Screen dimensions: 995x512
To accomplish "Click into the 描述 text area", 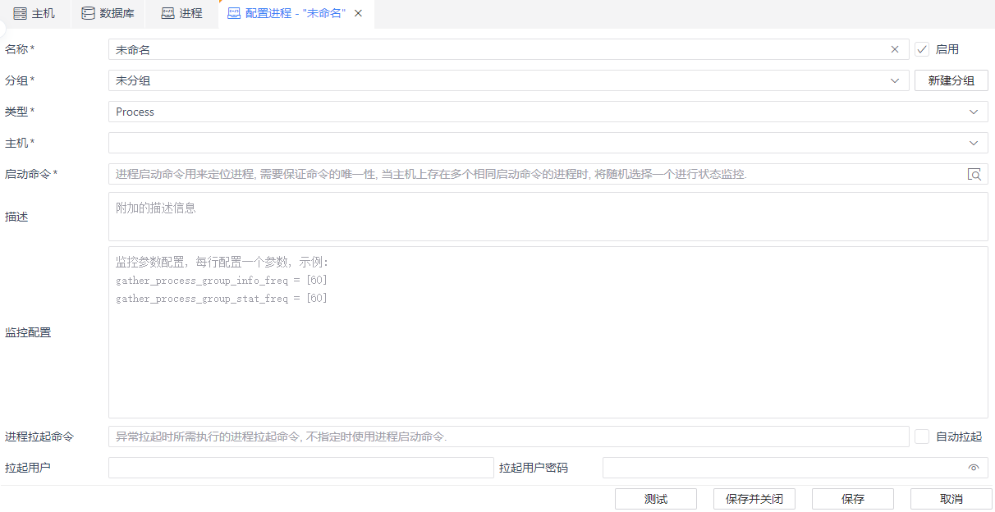I will [x=548, y=217].
